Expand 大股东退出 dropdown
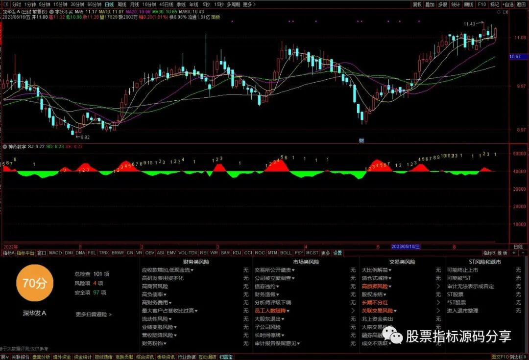Screen dimensions: 529x360 (283, 319)
